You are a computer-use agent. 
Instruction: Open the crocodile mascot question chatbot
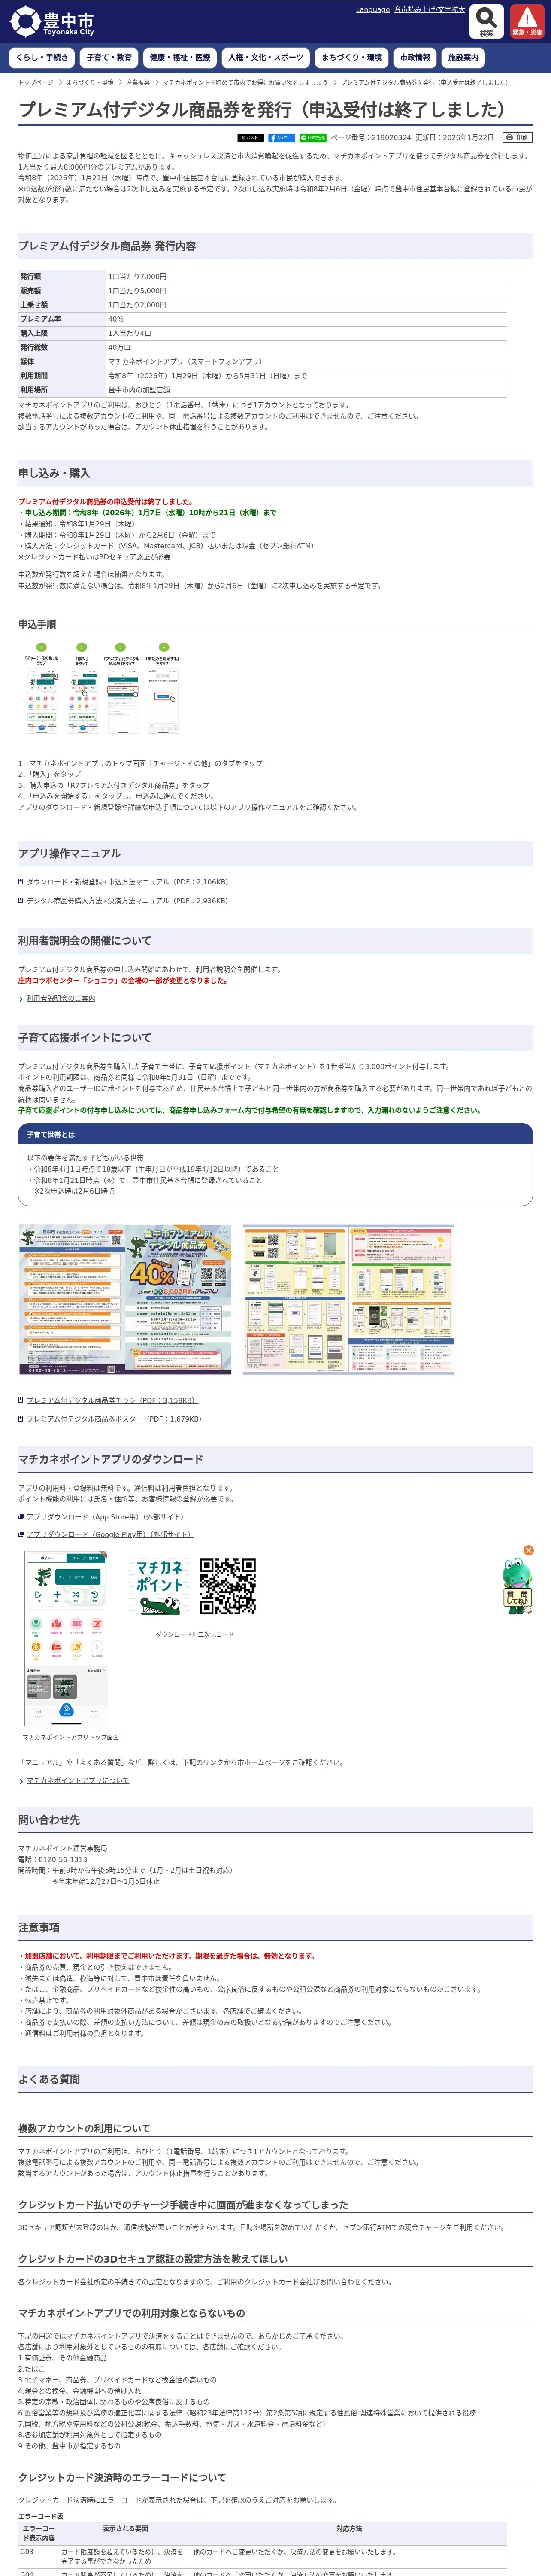tap(517, 1586)
